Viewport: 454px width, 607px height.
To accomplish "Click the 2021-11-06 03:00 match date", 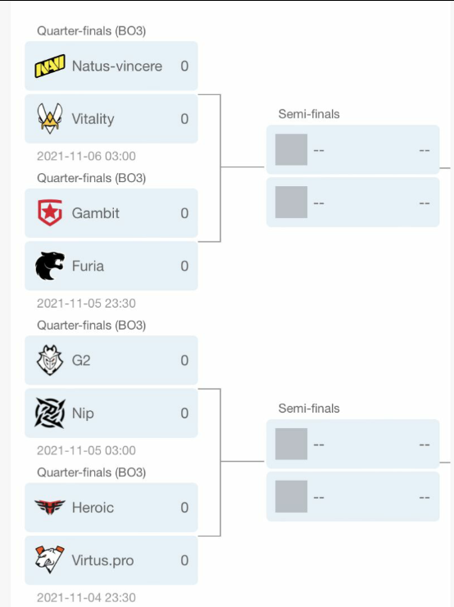I will [x=86, y=156].
